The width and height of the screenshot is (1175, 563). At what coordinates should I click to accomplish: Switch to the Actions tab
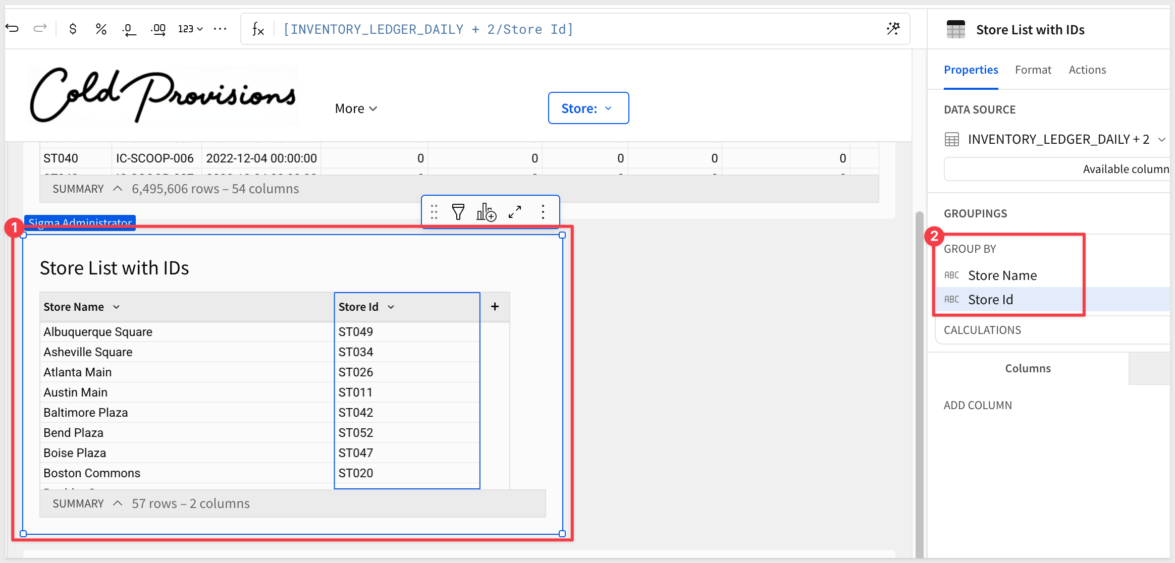click(1087, 70)
